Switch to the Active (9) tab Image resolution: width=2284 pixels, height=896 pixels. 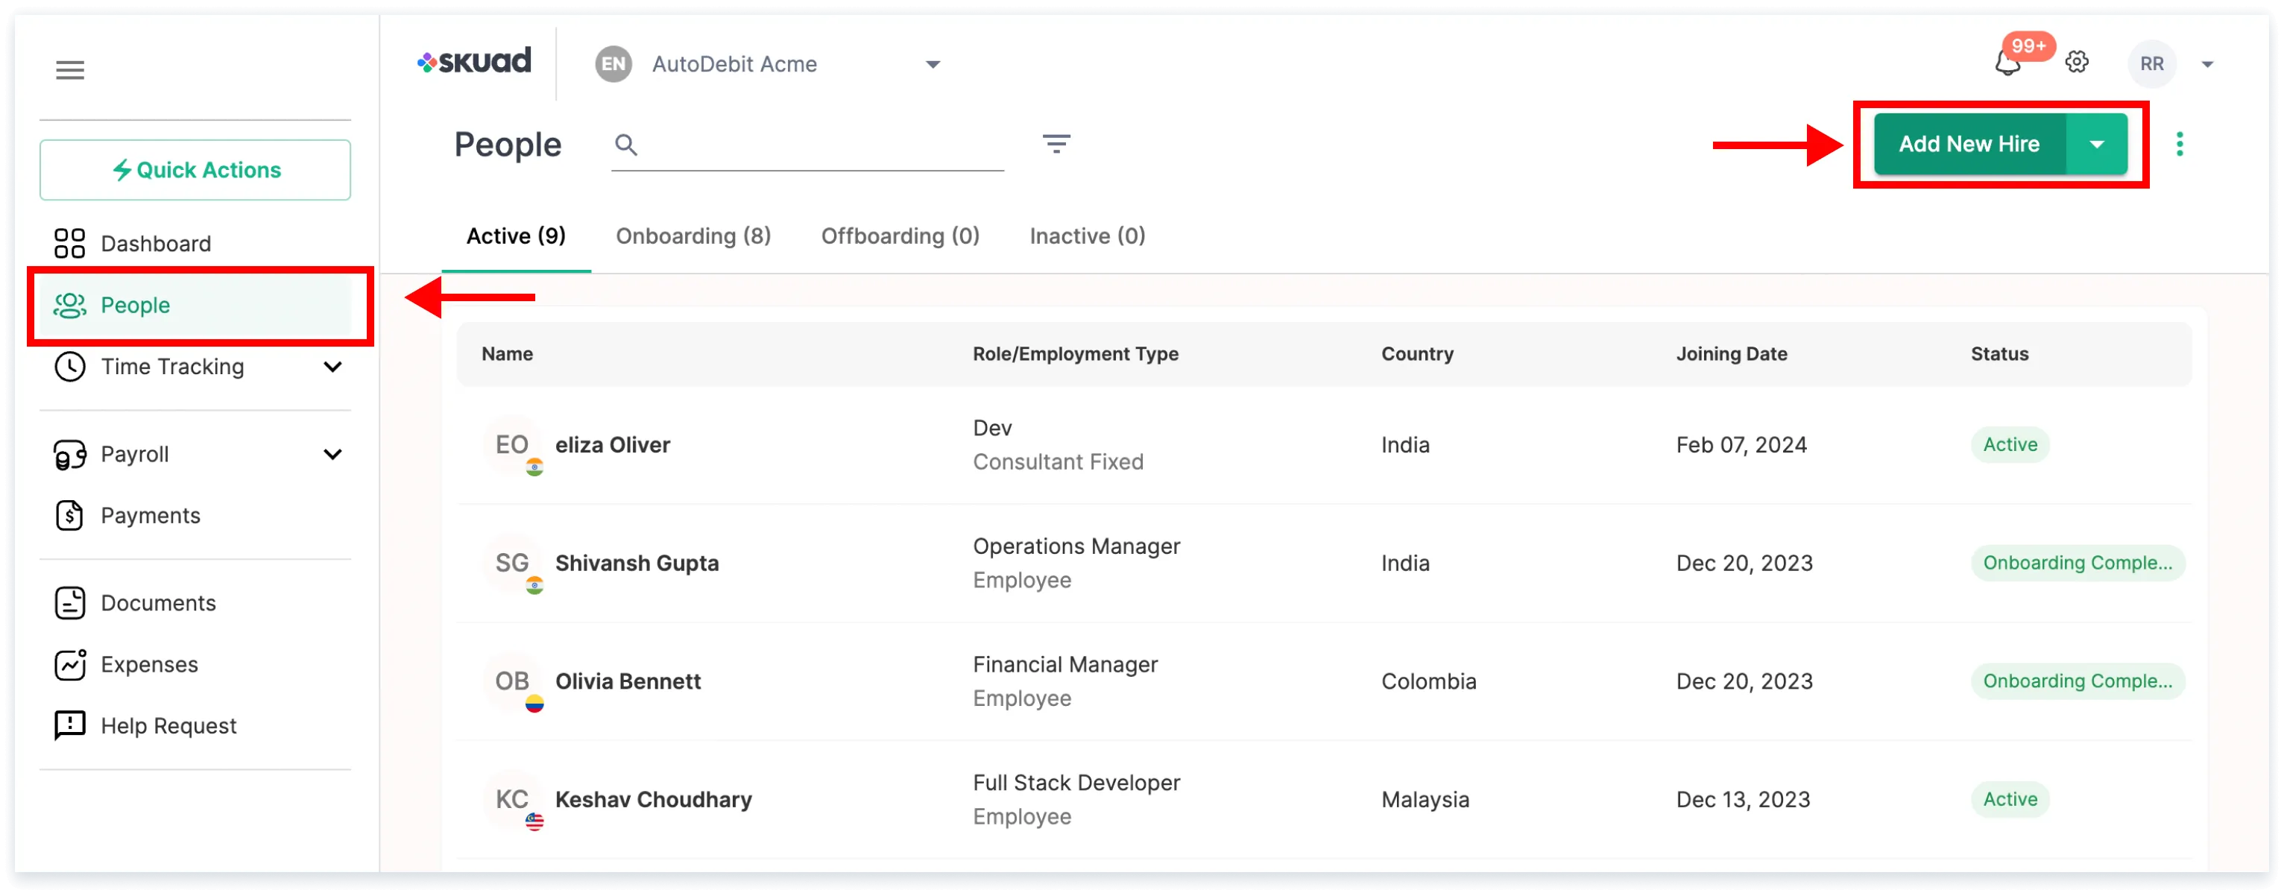point(516,236)
